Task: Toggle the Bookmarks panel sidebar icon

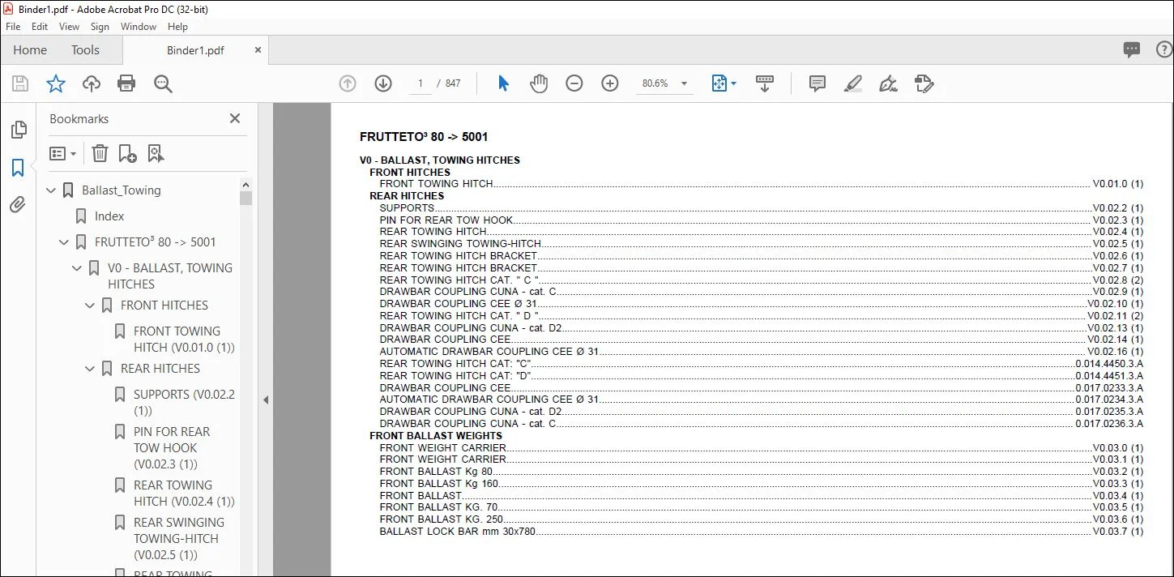Action: (x=18, y=168)
